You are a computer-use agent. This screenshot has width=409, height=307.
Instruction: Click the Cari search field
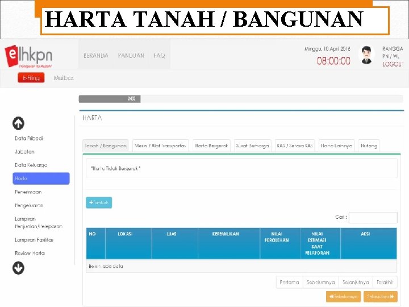[x=373, y=217]
